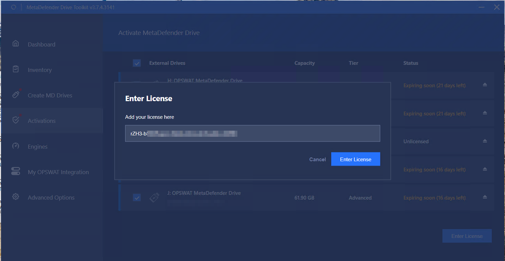This screenshot has height=261, width=505.
Task: Uncheck the J: OPSWAT MetaDefender Drive checkbox
Action: coord(137,198)
